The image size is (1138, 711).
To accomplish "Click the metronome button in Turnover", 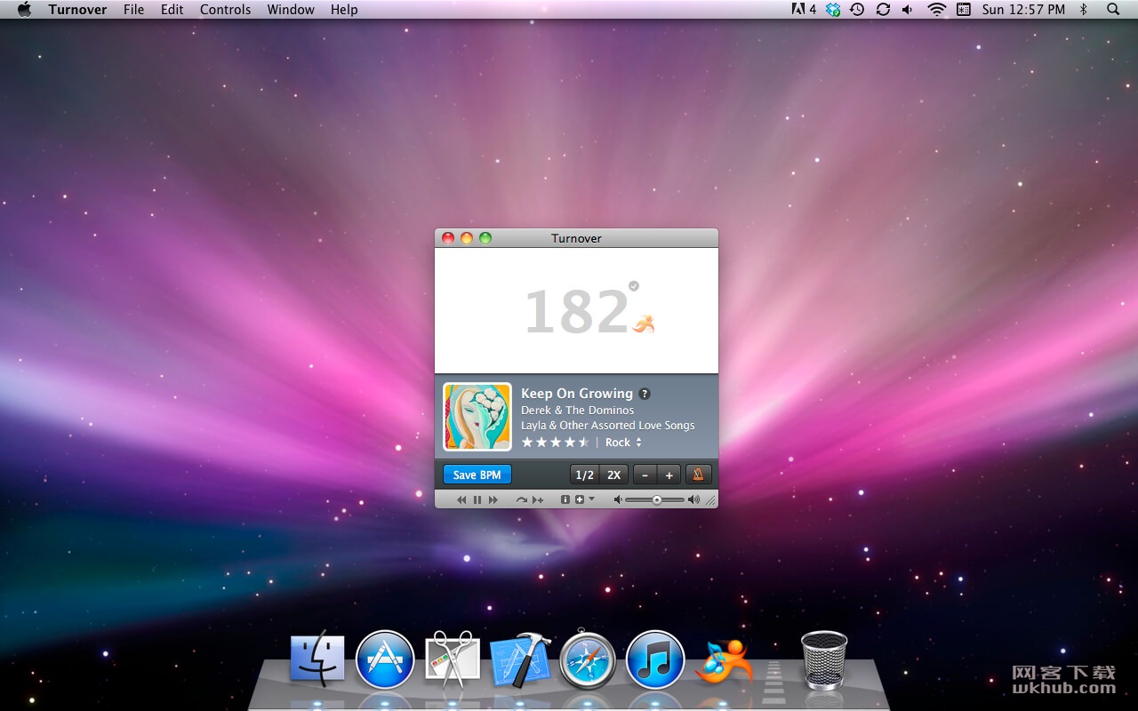I will pyautogui.click(x=699, y=475).
